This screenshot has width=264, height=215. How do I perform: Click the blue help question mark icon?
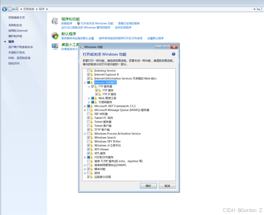(x=174, y=54)
